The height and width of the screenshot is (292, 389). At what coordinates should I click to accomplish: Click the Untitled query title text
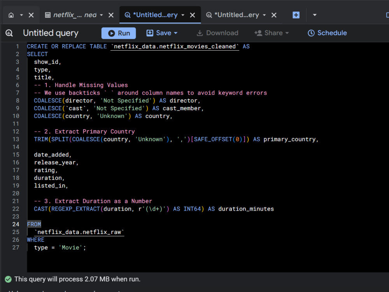51,33
